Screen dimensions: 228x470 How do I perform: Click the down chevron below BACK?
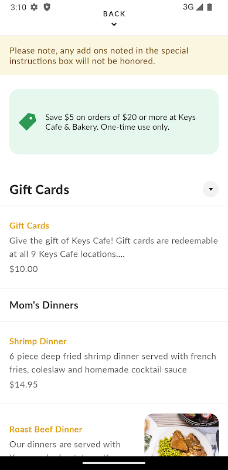click(114, 25)
